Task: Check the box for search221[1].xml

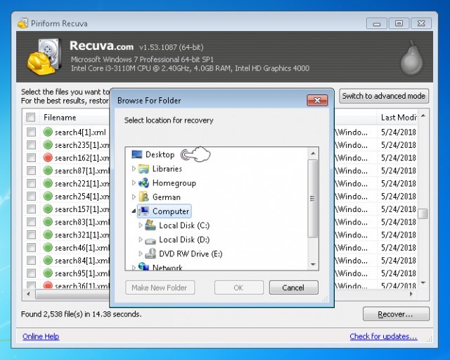Action: click(x=31, y=183)
